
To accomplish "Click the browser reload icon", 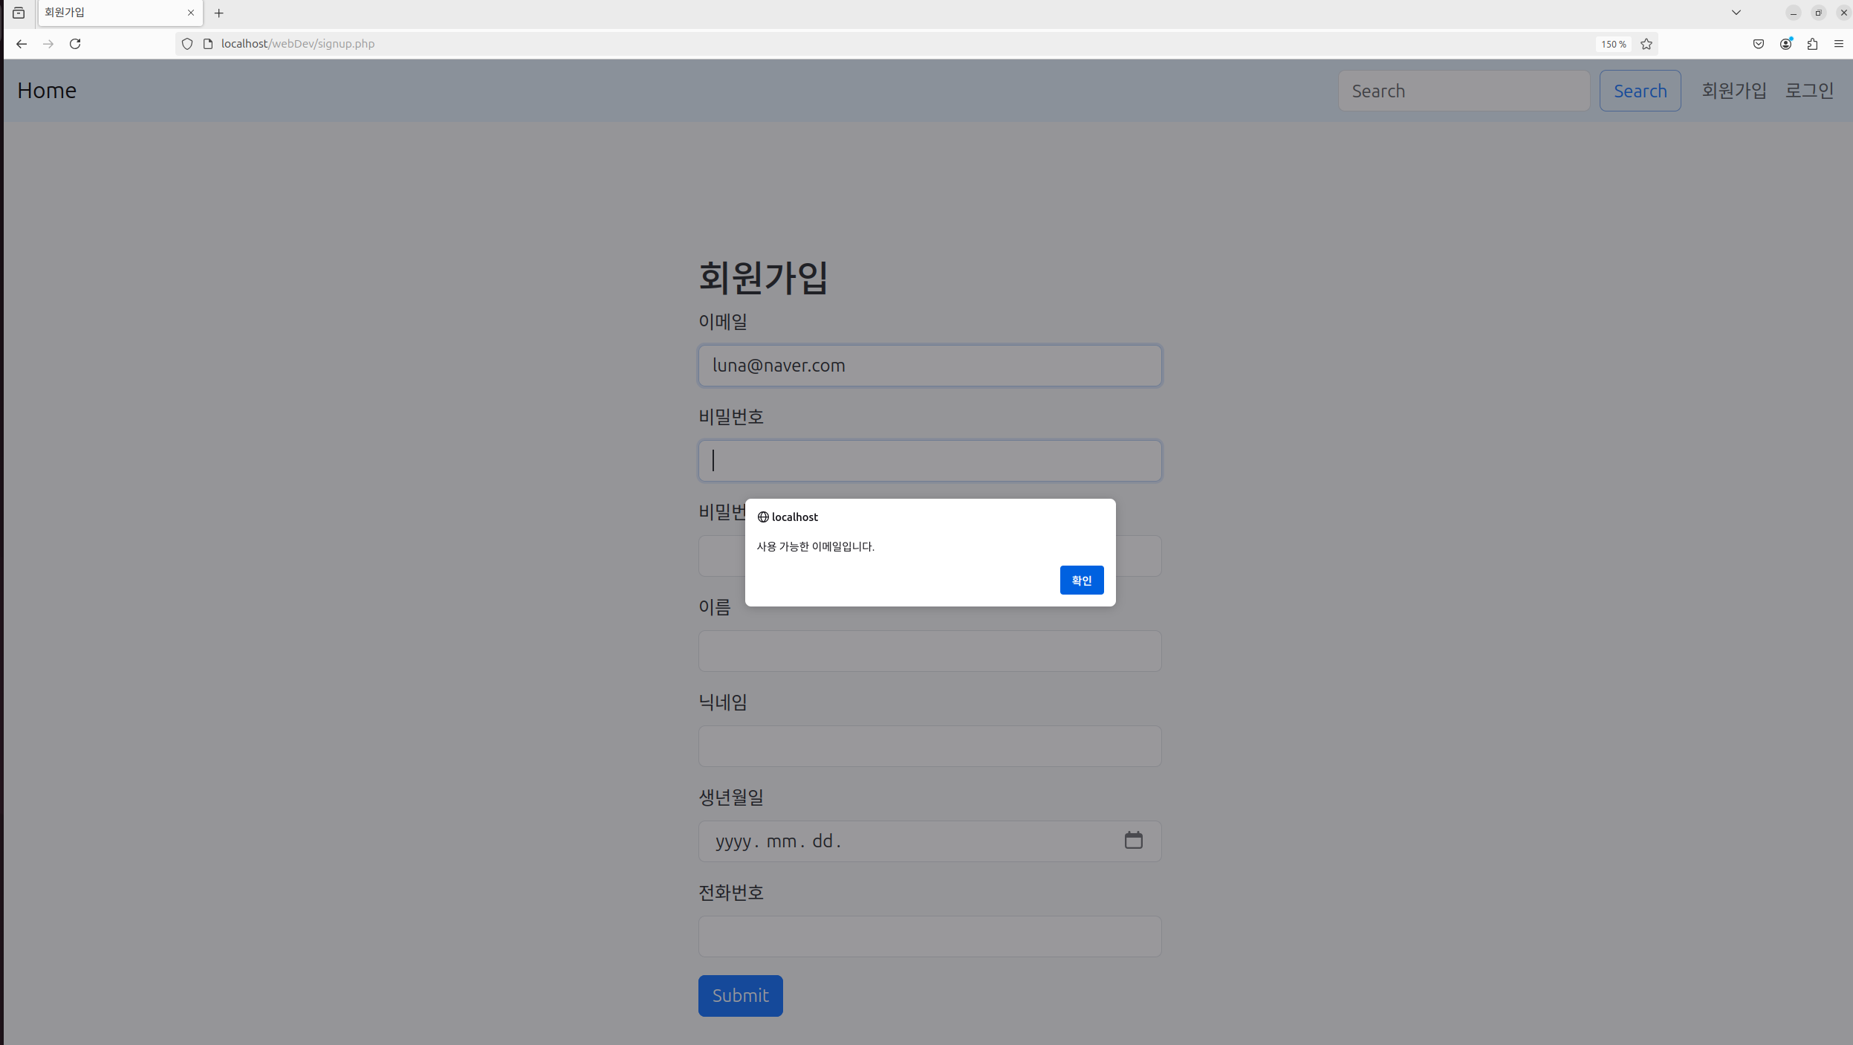I will (x=75, y=44).
